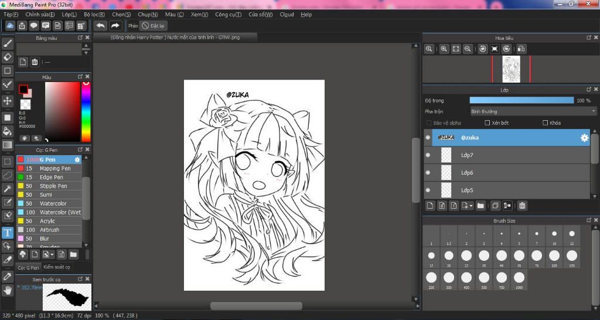Open the Pha trộn blend mode dropdown
Image resolution: width=600 pixels, height=320 pixels.
click(x=533, y=111)
